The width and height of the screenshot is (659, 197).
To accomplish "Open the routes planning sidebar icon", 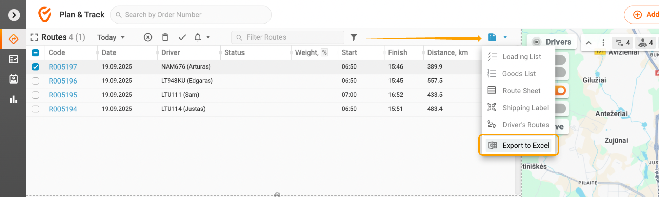I will tap(13, 39).
